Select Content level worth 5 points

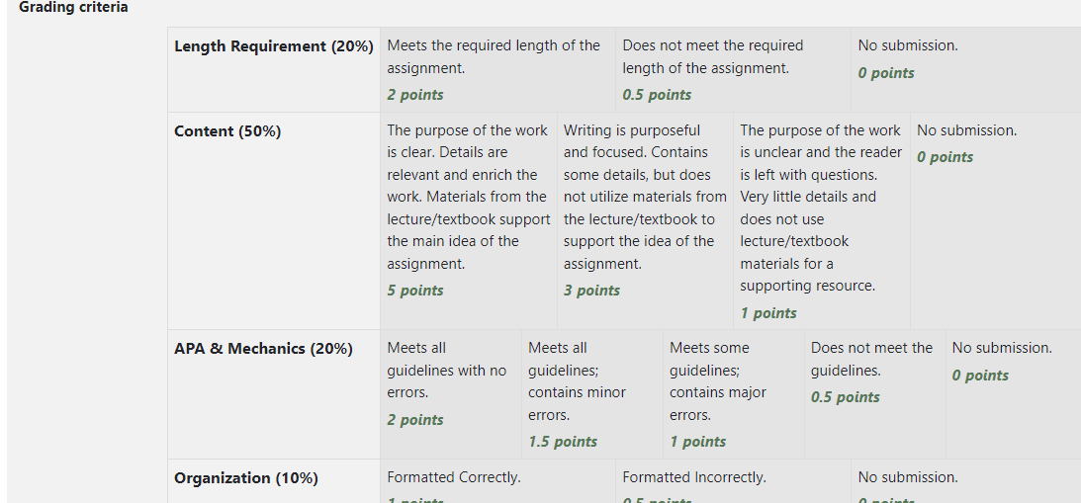click(x=468, y=220)
